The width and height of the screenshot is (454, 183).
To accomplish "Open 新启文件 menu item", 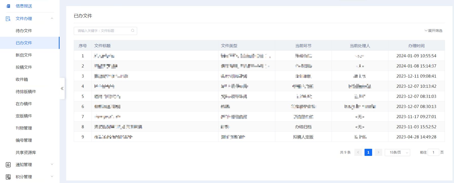I will 30,55.
